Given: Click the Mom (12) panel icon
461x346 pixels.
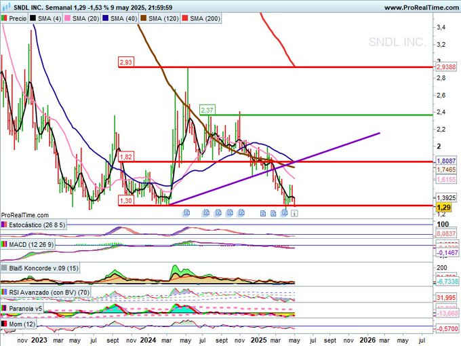Looking at the screenshot, I should point(4,324).
